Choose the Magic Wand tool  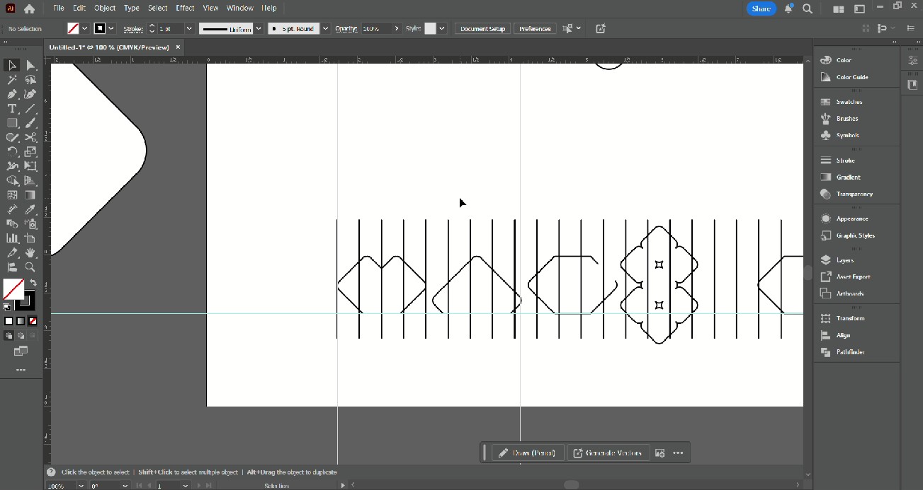[x=12, y=80]
